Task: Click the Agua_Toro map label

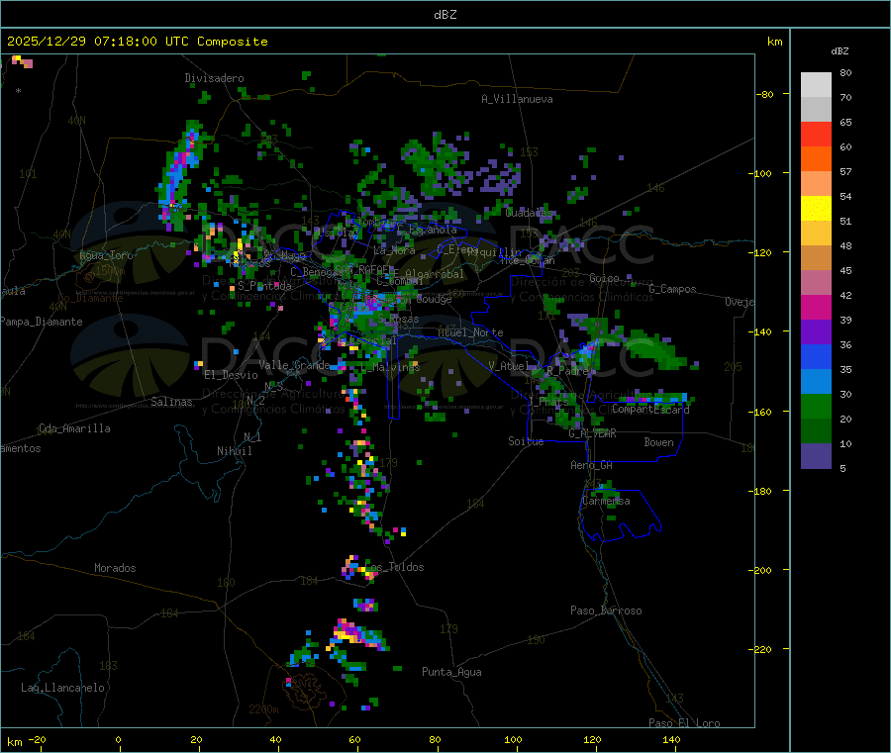Action: point(106,255)
